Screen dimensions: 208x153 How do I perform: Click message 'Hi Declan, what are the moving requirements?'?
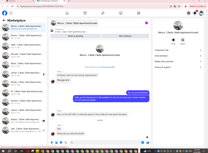pyautogui.click(x=77, y=75)
